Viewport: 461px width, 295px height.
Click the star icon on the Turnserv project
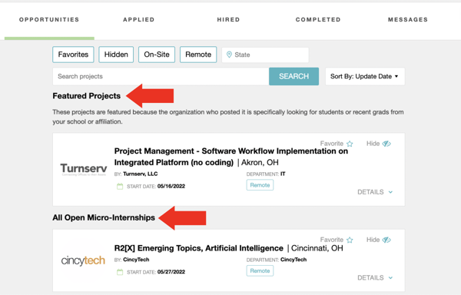(x=350, y=144)
